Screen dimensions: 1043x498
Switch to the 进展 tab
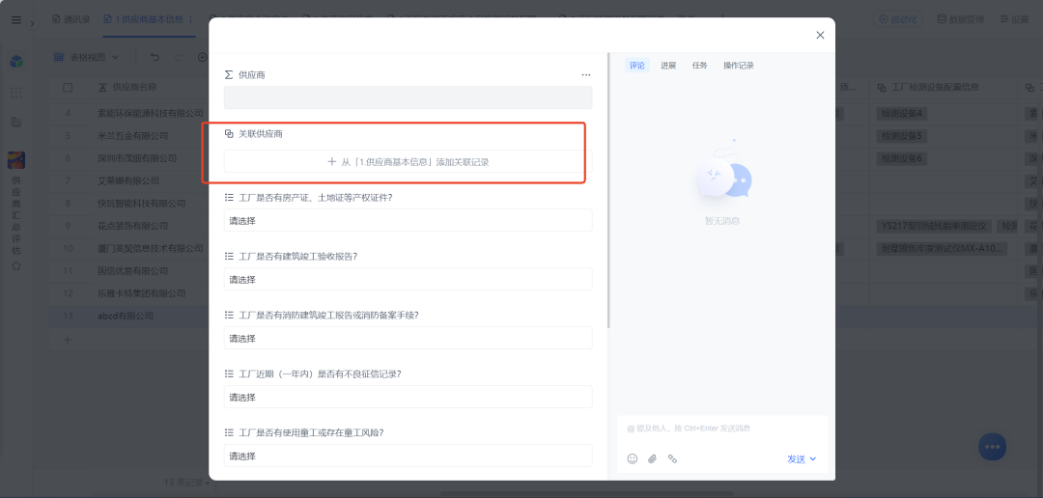[668, 66]
